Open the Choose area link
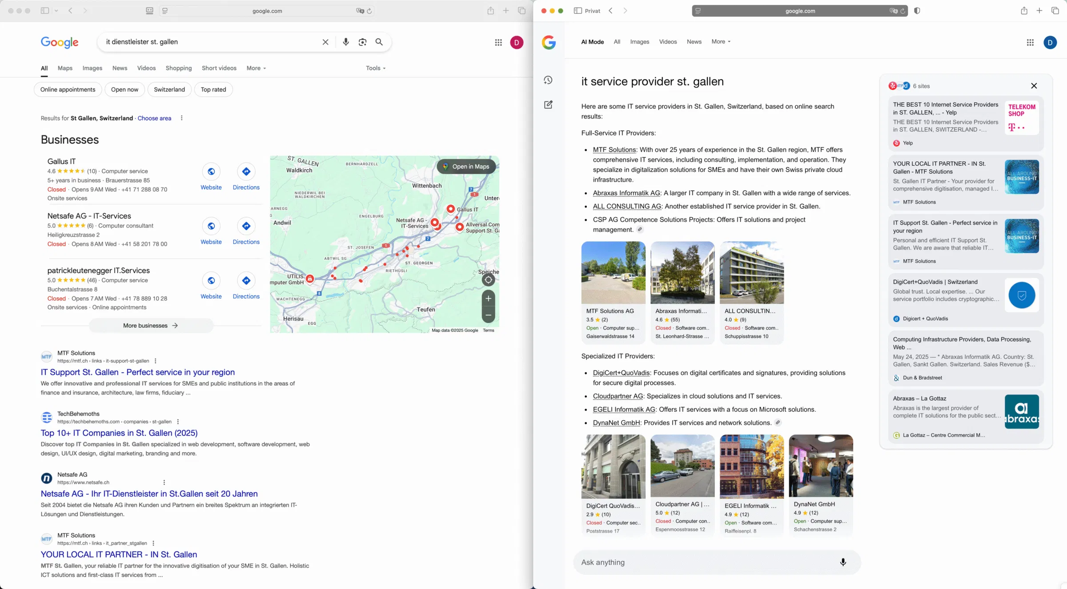The height and width of the screenshot is (589, 1067). click(154, 118)
